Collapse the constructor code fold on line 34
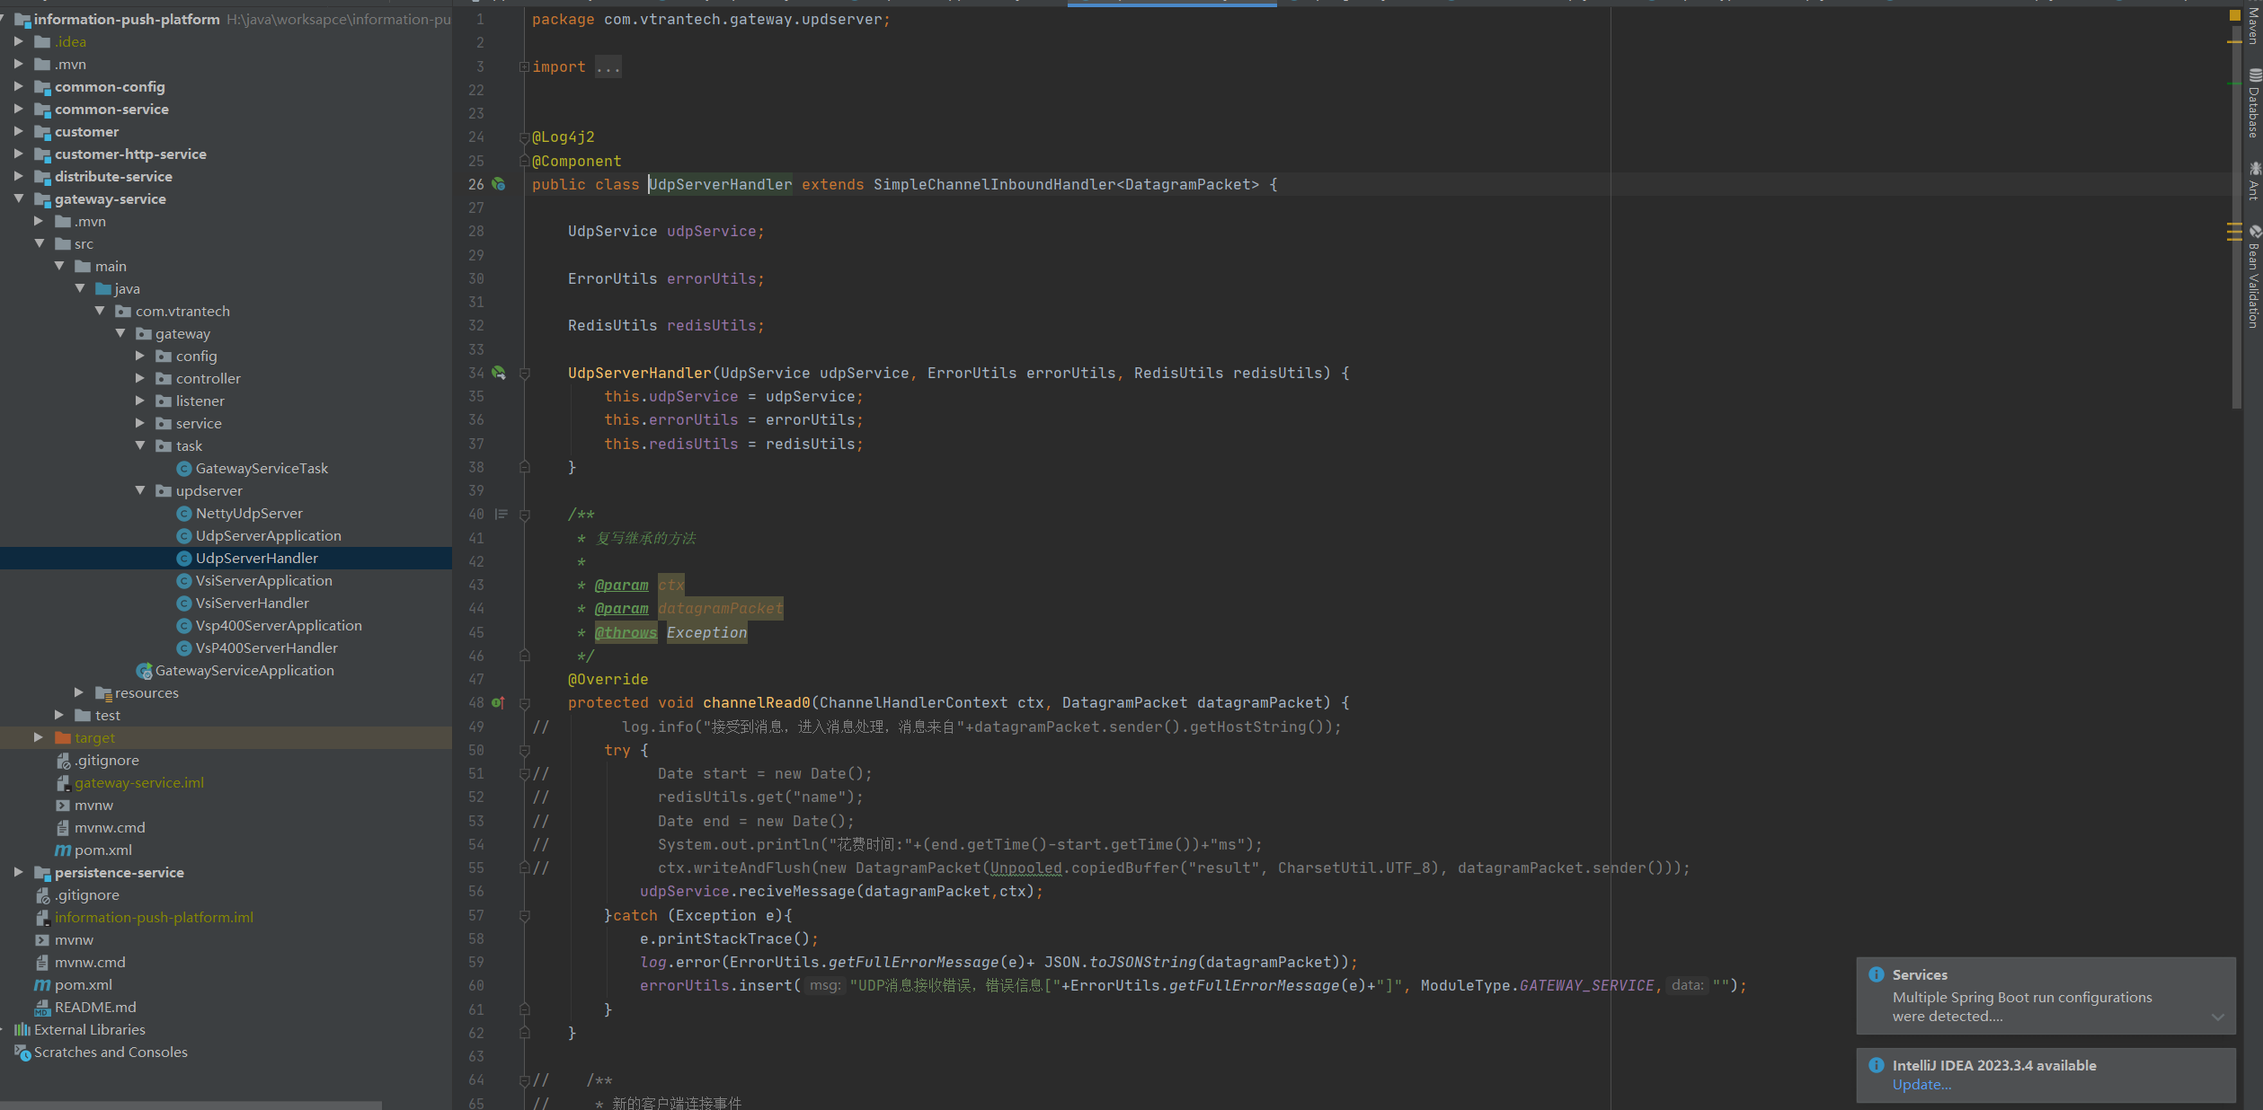The image size is (2263, 1110). pyautogui.click(x=525, y=373)
